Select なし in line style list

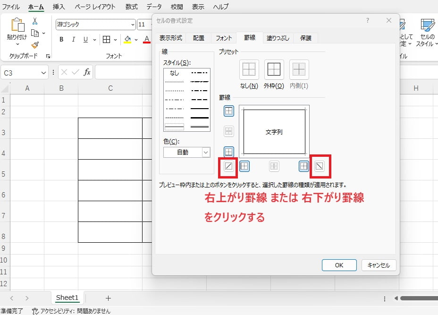pyautogui.click(x=174, y=73)
